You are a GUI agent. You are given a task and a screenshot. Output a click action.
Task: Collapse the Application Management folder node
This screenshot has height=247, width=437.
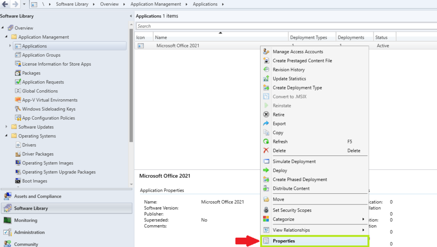(x=6, y=37)
